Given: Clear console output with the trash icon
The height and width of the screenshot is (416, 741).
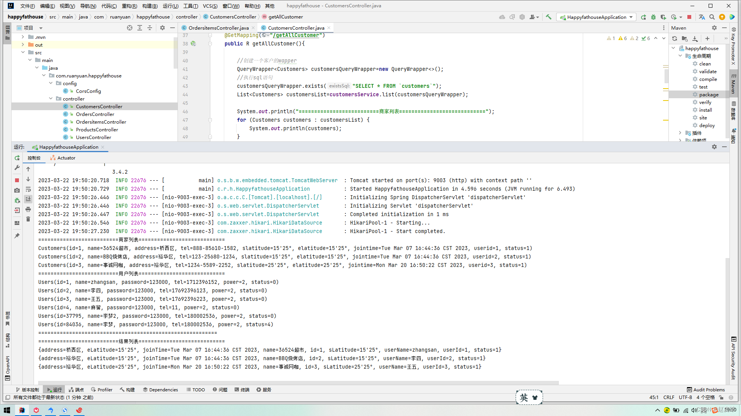Looking at the screenshot, I should 28,219.
